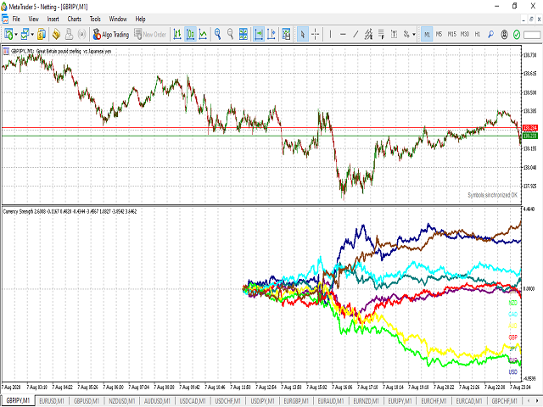543x407 pixels.
Task: Click the Zoom In magnifier icon
Action: (x=218, y=34)
